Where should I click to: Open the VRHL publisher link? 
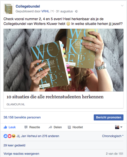pos(45,11)
